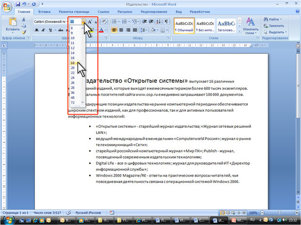This screenshot has width=301, height=225.
Task: Switch to the Разметка страницы tab
Action: [x=74, y=12]
